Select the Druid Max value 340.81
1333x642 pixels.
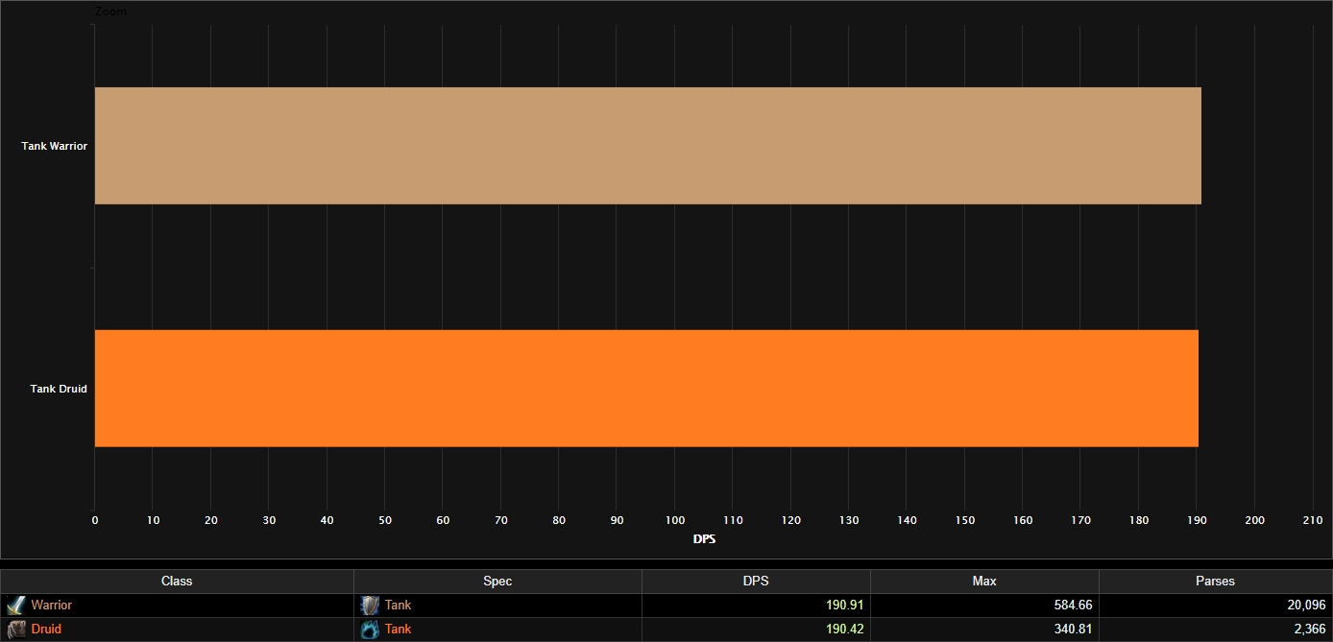coord(1073,630)
